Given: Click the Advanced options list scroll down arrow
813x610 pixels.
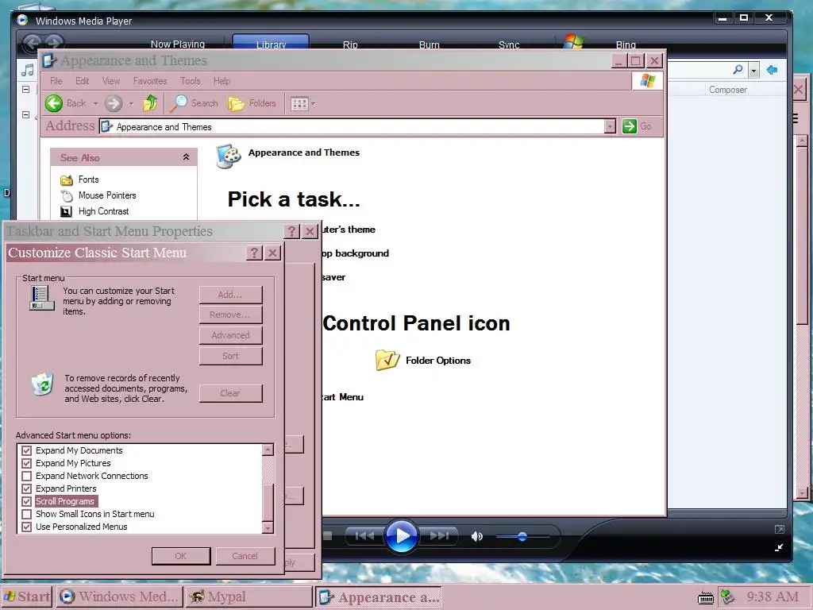Looking at the screenshot, I should (268, 527).
